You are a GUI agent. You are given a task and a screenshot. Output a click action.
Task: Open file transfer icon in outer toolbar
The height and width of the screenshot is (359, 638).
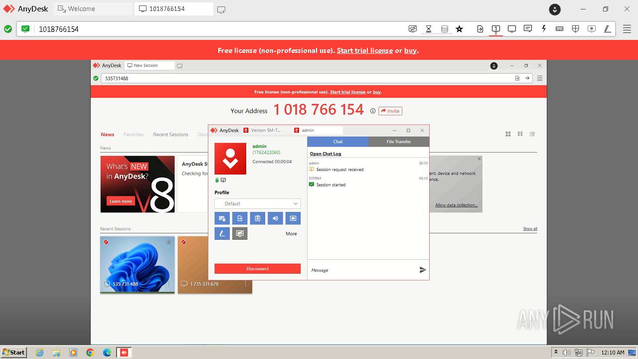click(x=480, y=29)
